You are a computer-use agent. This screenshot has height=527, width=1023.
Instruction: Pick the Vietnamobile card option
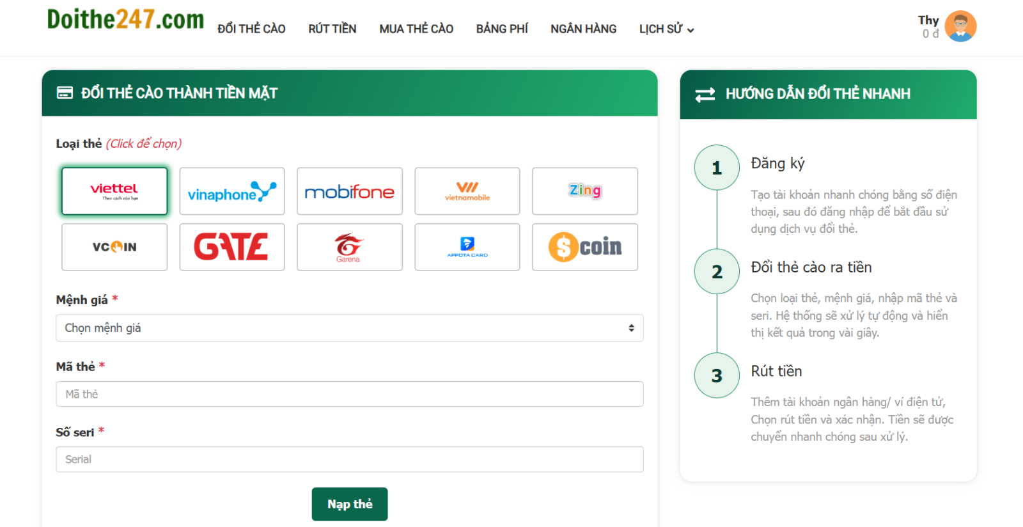click(467, 191)
